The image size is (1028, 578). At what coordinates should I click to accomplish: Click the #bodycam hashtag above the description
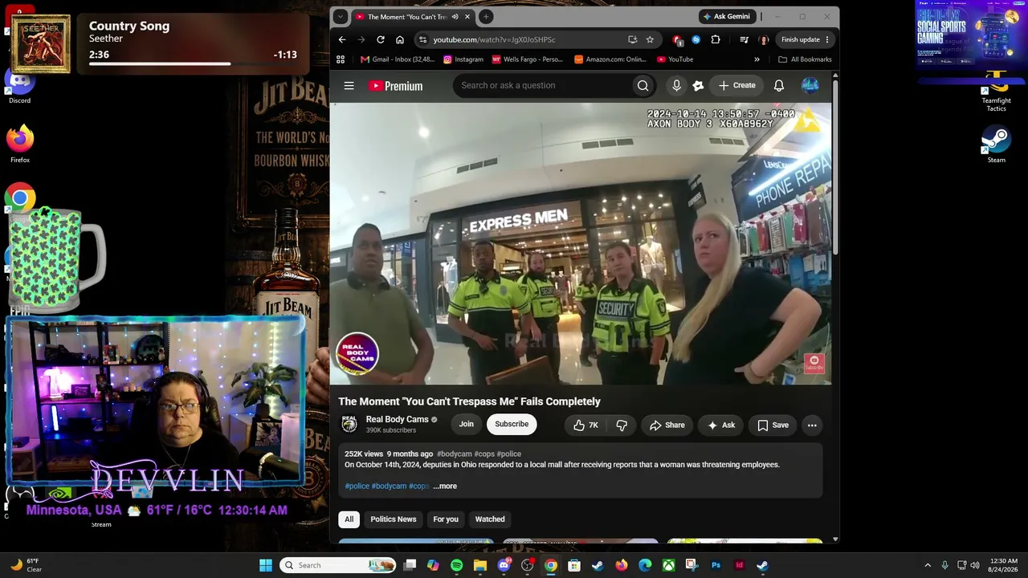point(454,454)
